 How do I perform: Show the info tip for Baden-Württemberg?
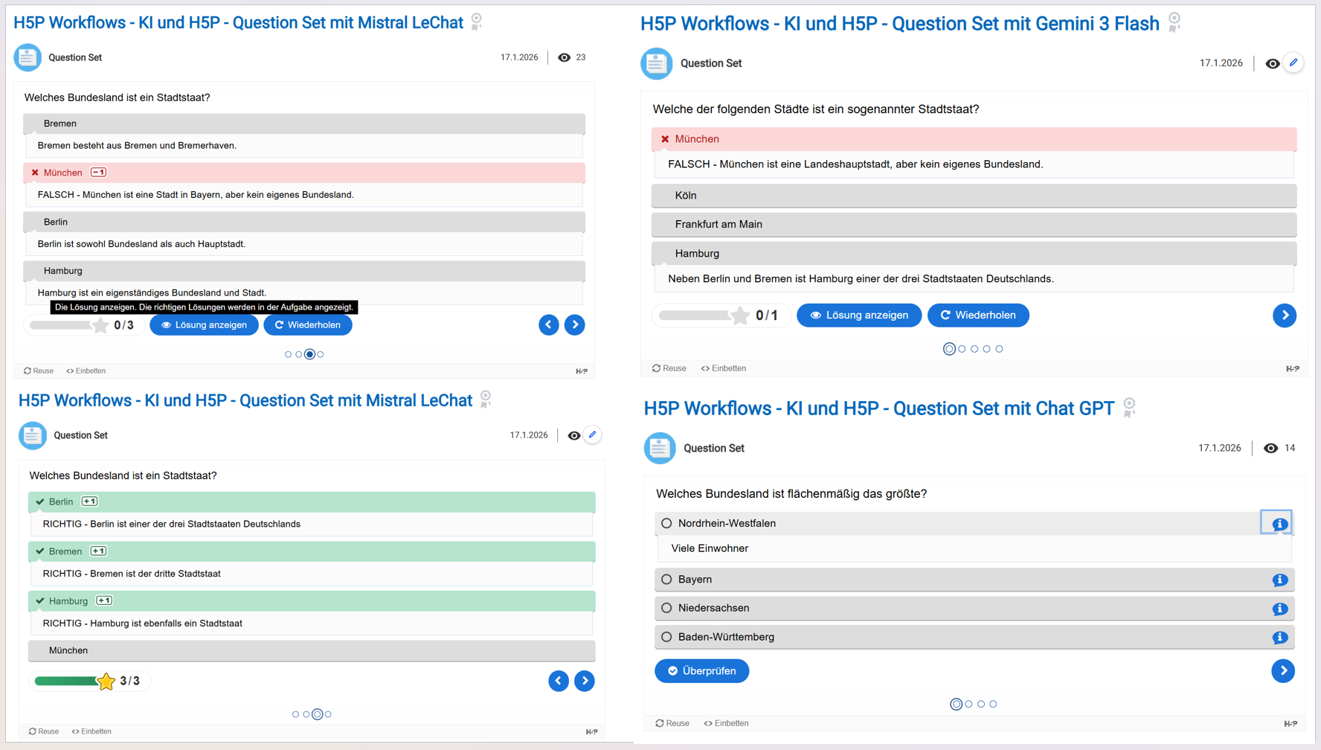(1279, 638)
